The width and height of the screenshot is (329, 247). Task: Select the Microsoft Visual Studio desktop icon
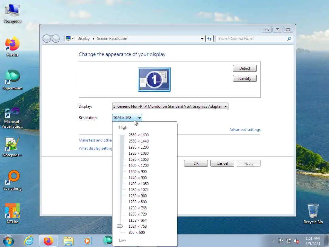[13, 118]
